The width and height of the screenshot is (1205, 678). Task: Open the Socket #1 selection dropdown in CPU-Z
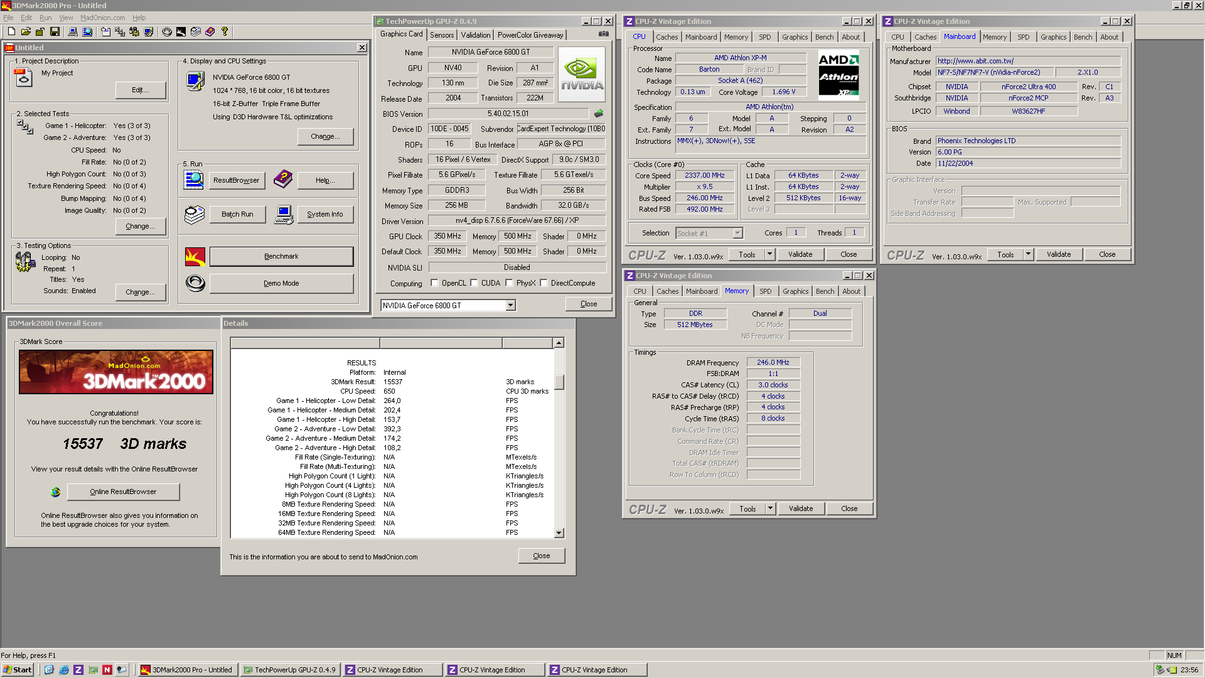tap(737, 234)
